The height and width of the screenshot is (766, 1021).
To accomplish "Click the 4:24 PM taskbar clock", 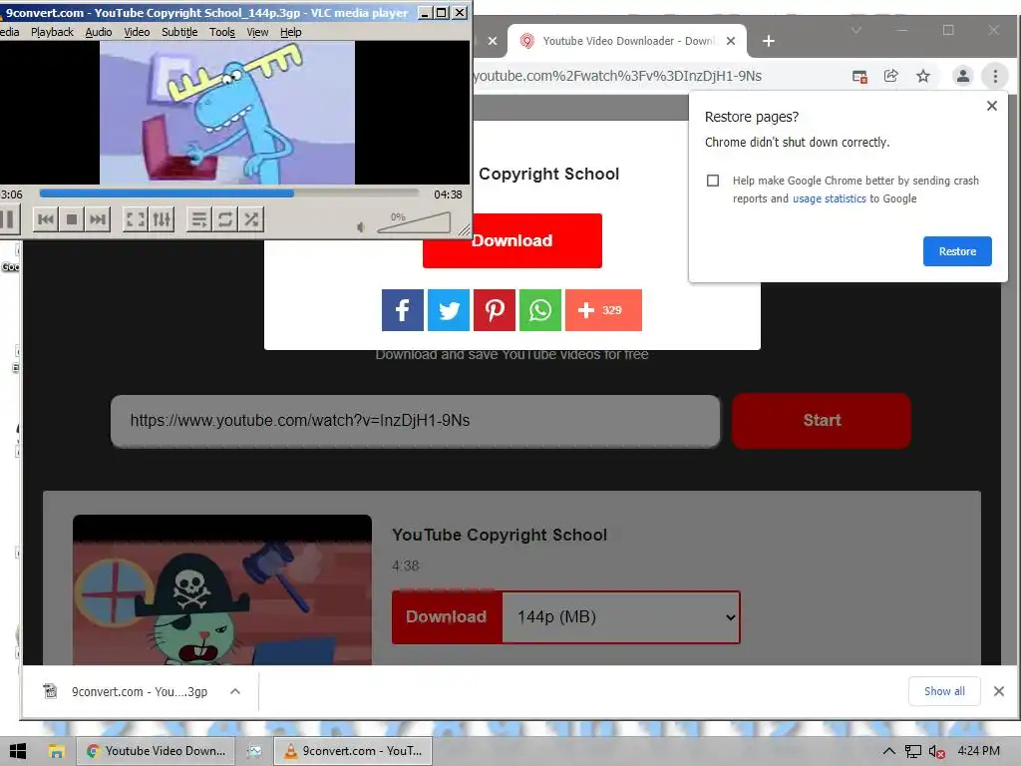I will (979, 751).
